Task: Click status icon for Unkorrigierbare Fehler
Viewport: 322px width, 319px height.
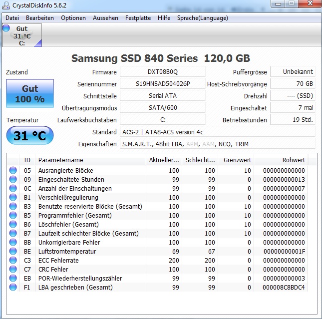Action: (x=13, y=242)
